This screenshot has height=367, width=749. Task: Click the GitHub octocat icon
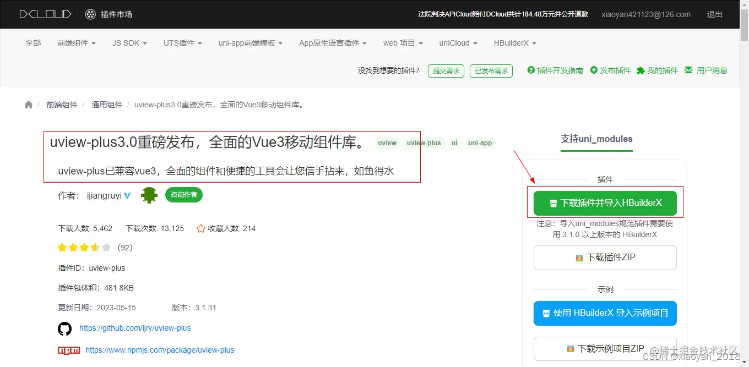65,328
